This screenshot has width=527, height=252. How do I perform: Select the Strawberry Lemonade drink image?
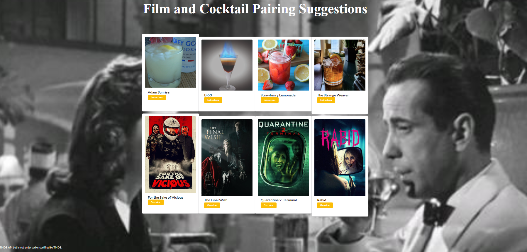(283, 65)
